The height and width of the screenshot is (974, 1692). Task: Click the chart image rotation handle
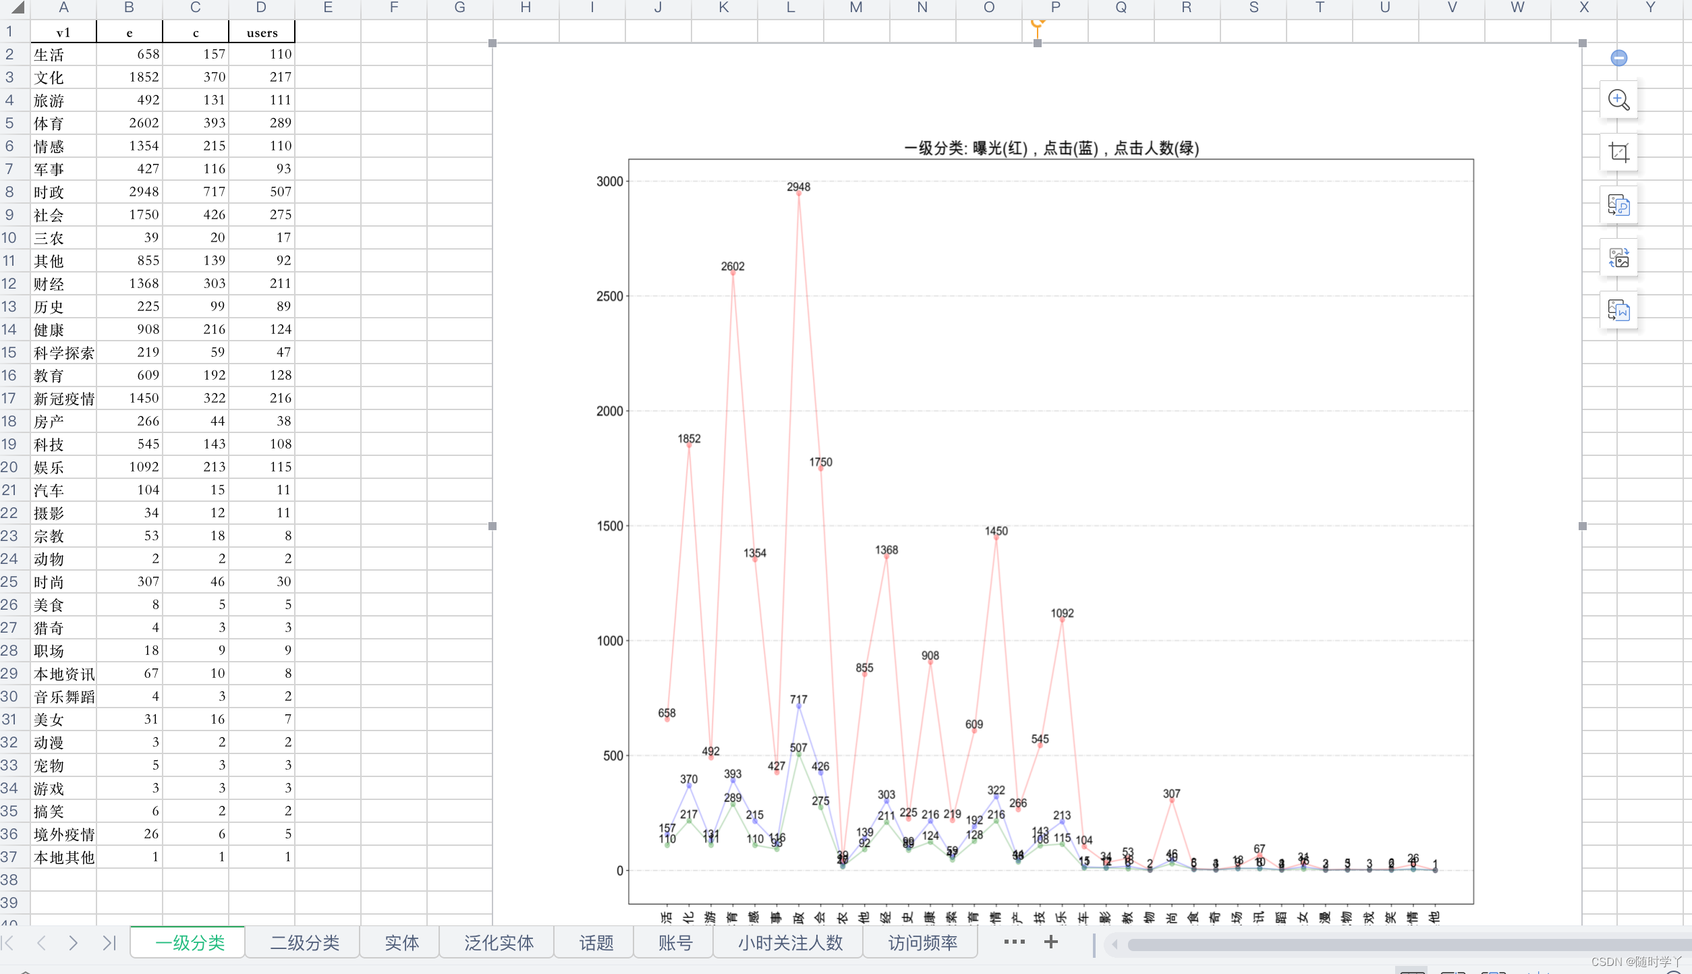pyautogui.click(x=1038, y=24)
